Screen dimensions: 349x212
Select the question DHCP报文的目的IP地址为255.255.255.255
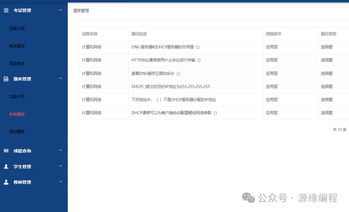pos(171,86)
